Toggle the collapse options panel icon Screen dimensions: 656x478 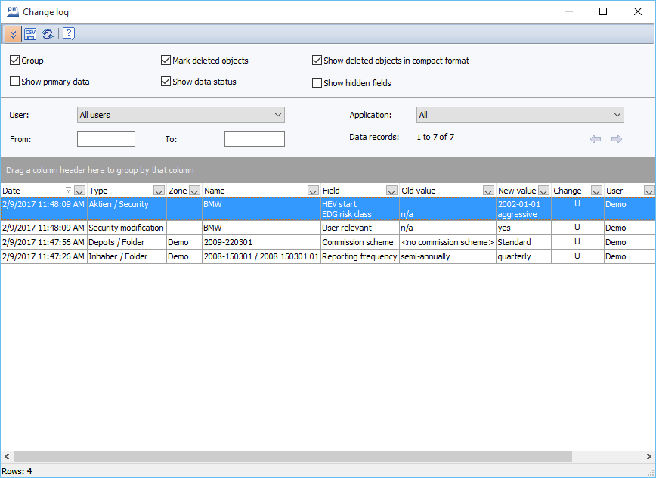pos(13,34)
